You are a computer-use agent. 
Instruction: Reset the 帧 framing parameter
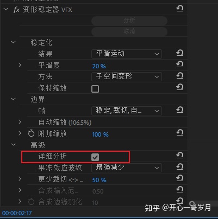179,110
